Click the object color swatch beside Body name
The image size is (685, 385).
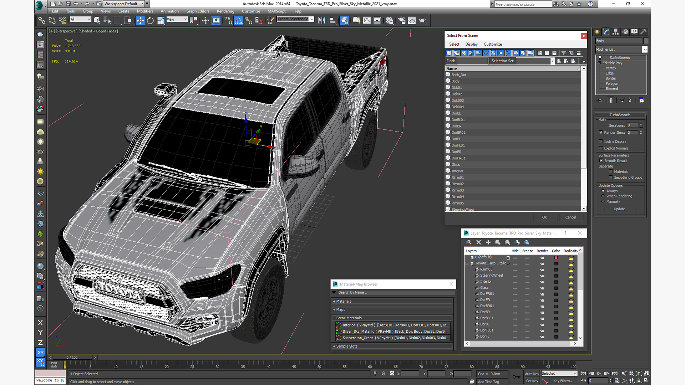point(646,41)
